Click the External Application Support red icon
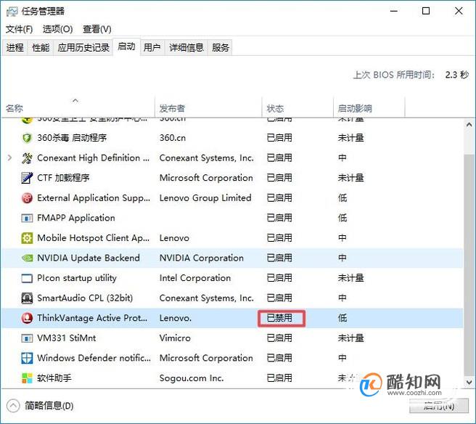 click(27, 198)
